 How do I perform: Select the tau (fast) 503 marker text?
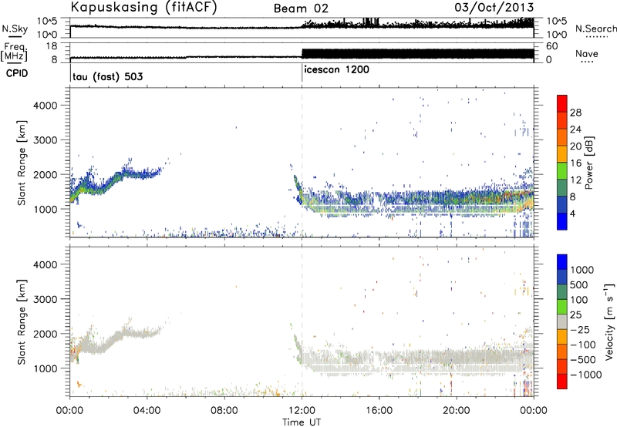click(108, 76)
